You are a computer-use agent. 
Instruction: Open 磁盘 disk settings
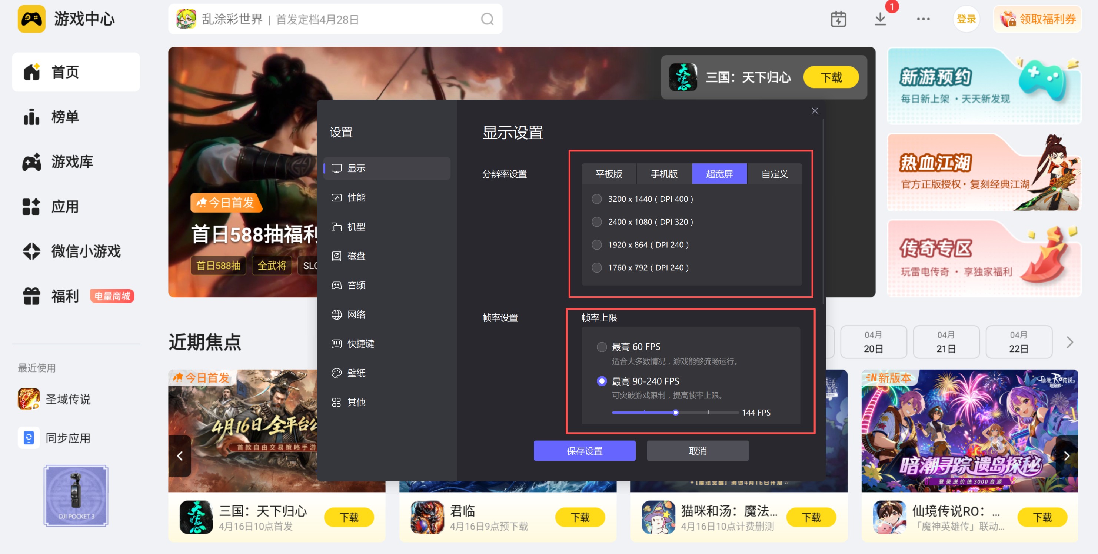click(356, 256)
